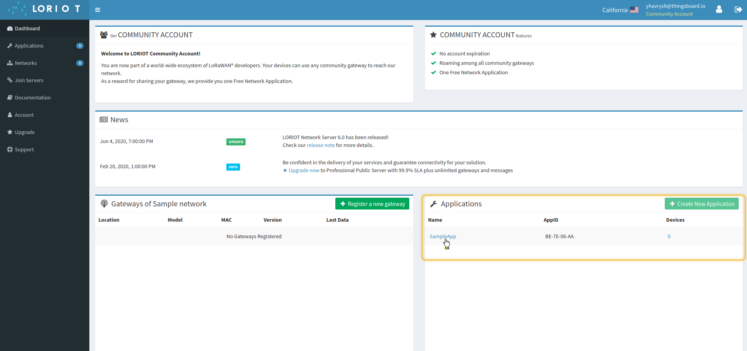Go to Networks in sidebar

coord(26,63)
